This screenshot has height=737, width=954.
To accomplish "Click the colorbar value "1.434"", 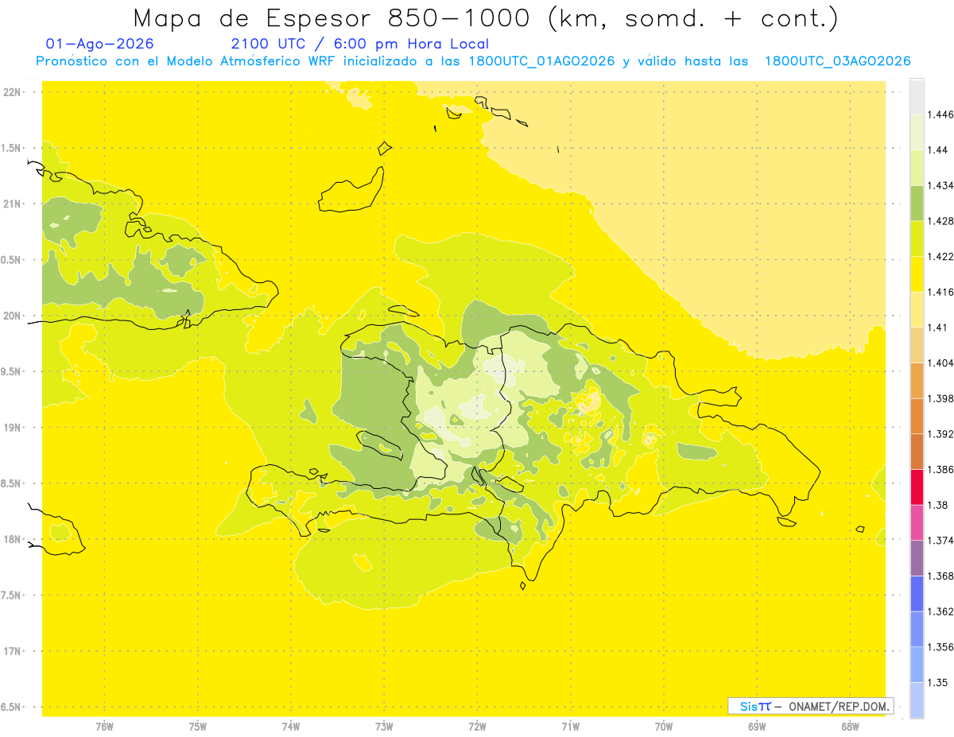I will point(940,186).
